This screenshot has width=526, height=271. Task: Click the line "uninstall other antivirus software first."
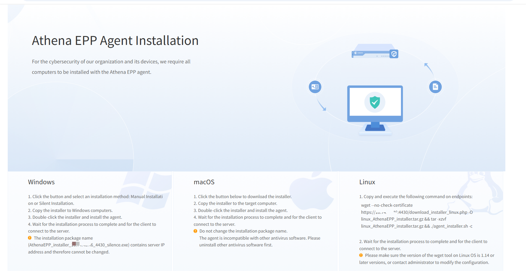(236, 245)
